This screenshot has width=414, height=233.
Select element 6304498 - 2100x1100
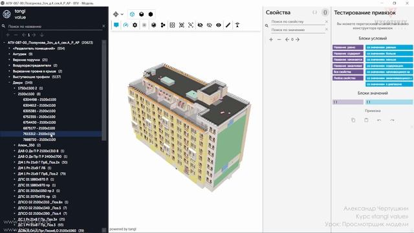point(39,100)
